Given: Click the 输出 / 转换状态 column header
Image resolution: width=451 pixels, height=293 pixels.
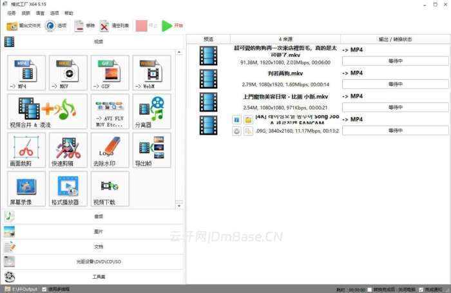Looking at the screenshot, I should pyautogui.click(x=396, y=39).
